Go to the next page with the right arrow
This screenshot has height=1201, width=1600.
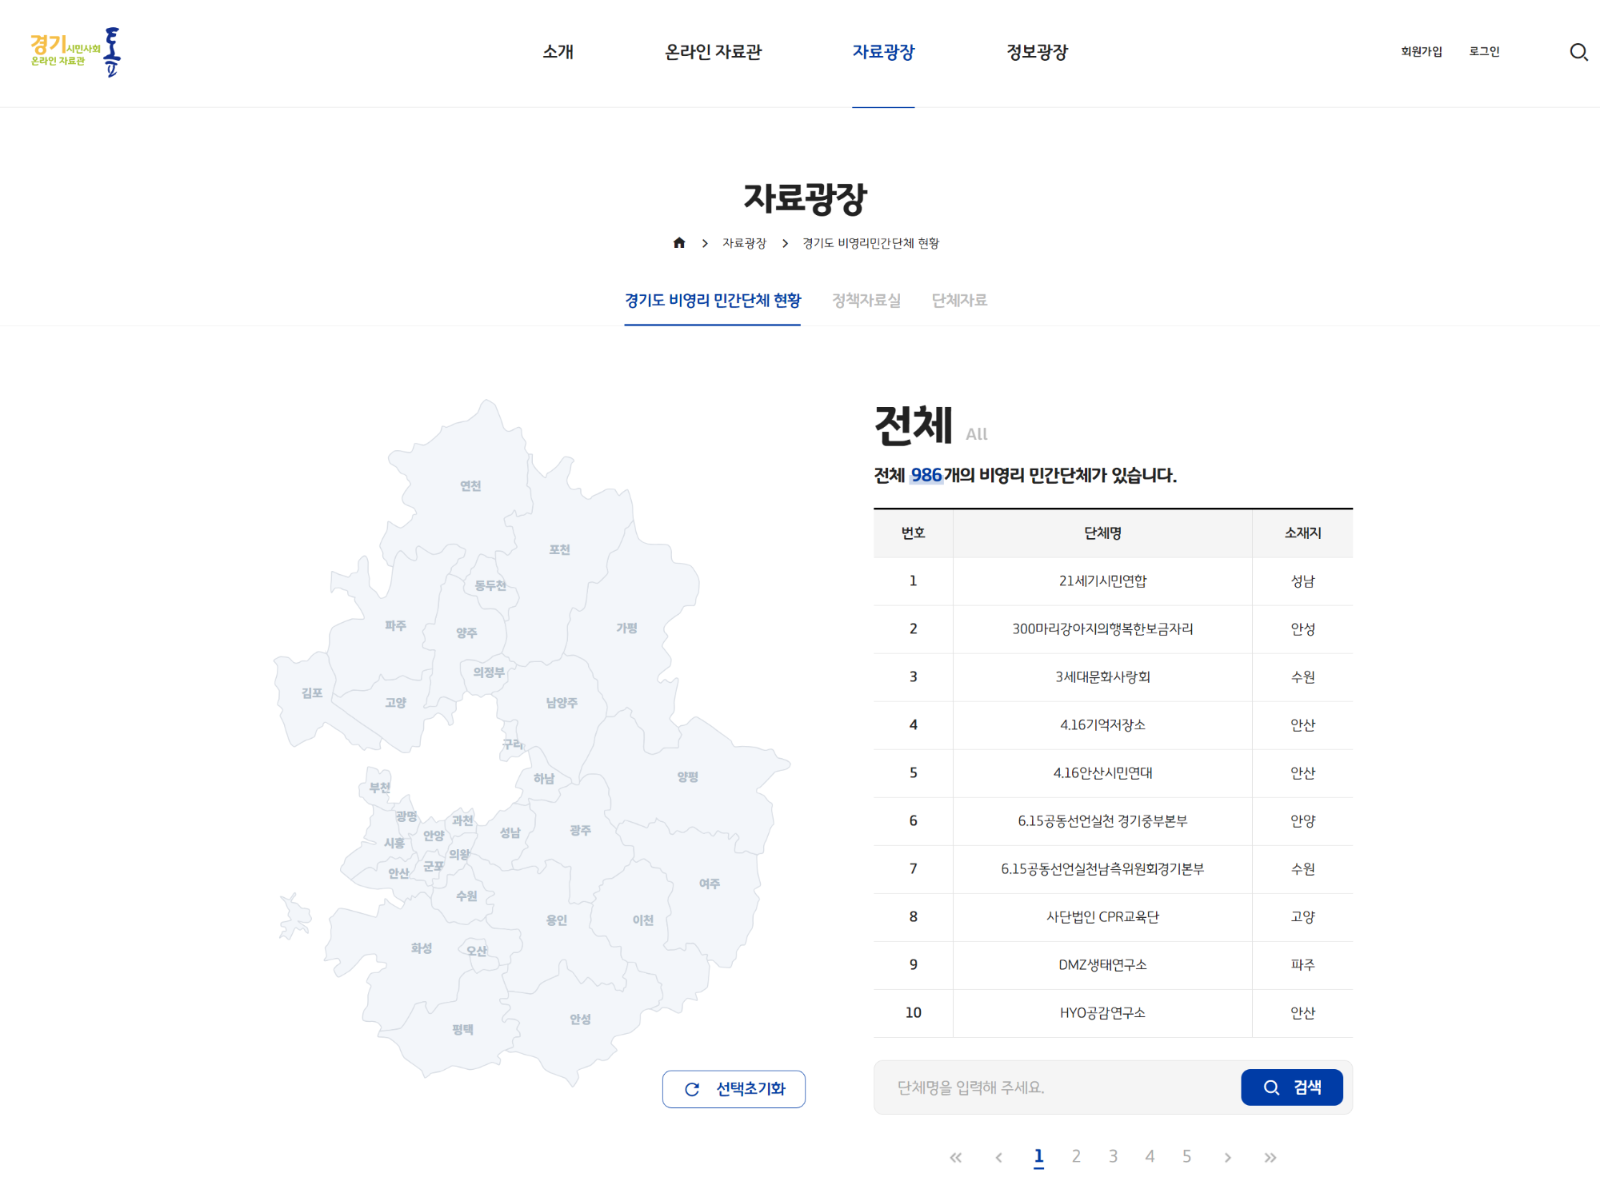pyautogui.click(x=1227, y=1157)
